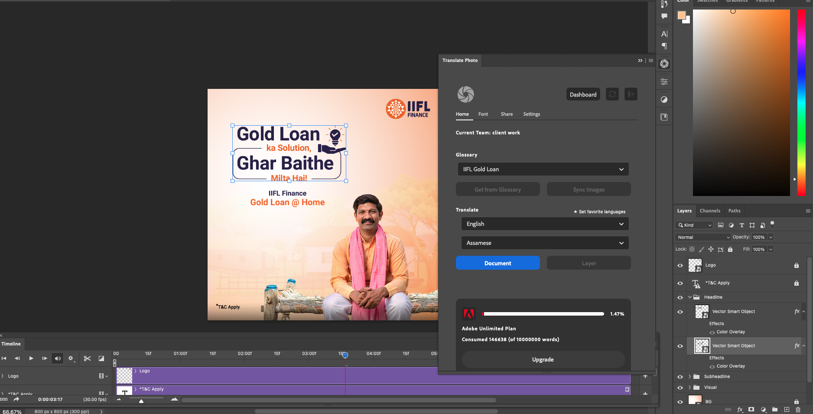Click the logout icon in Translate Photo
This screenshot has width=813, height=414.
631,94
